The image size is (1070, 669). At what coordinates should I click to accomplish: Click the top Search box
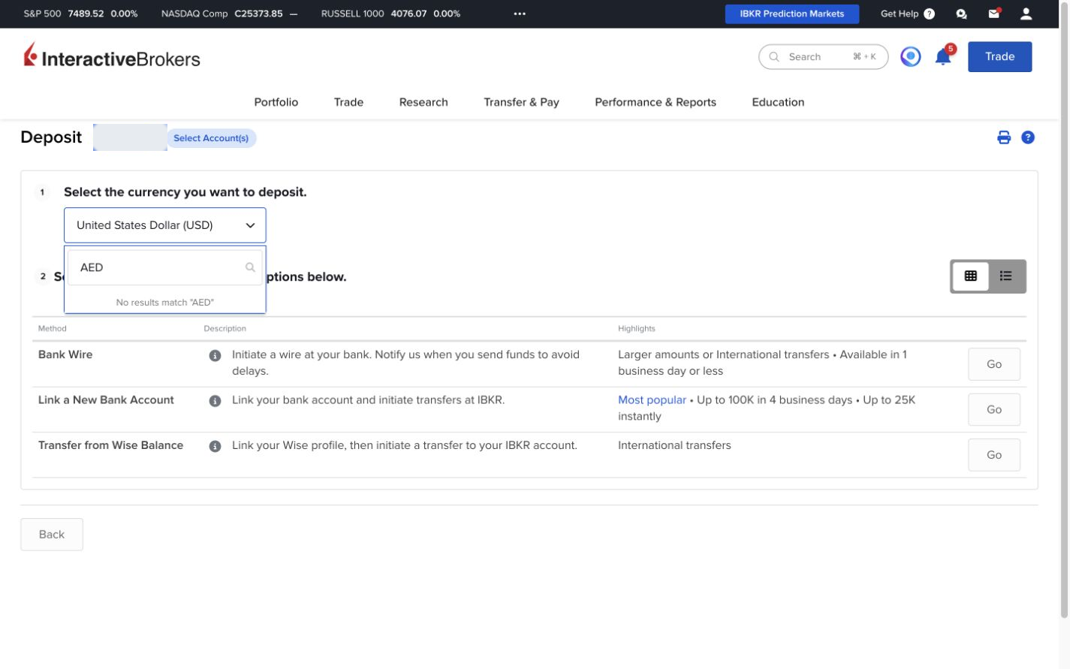[823, 57]
